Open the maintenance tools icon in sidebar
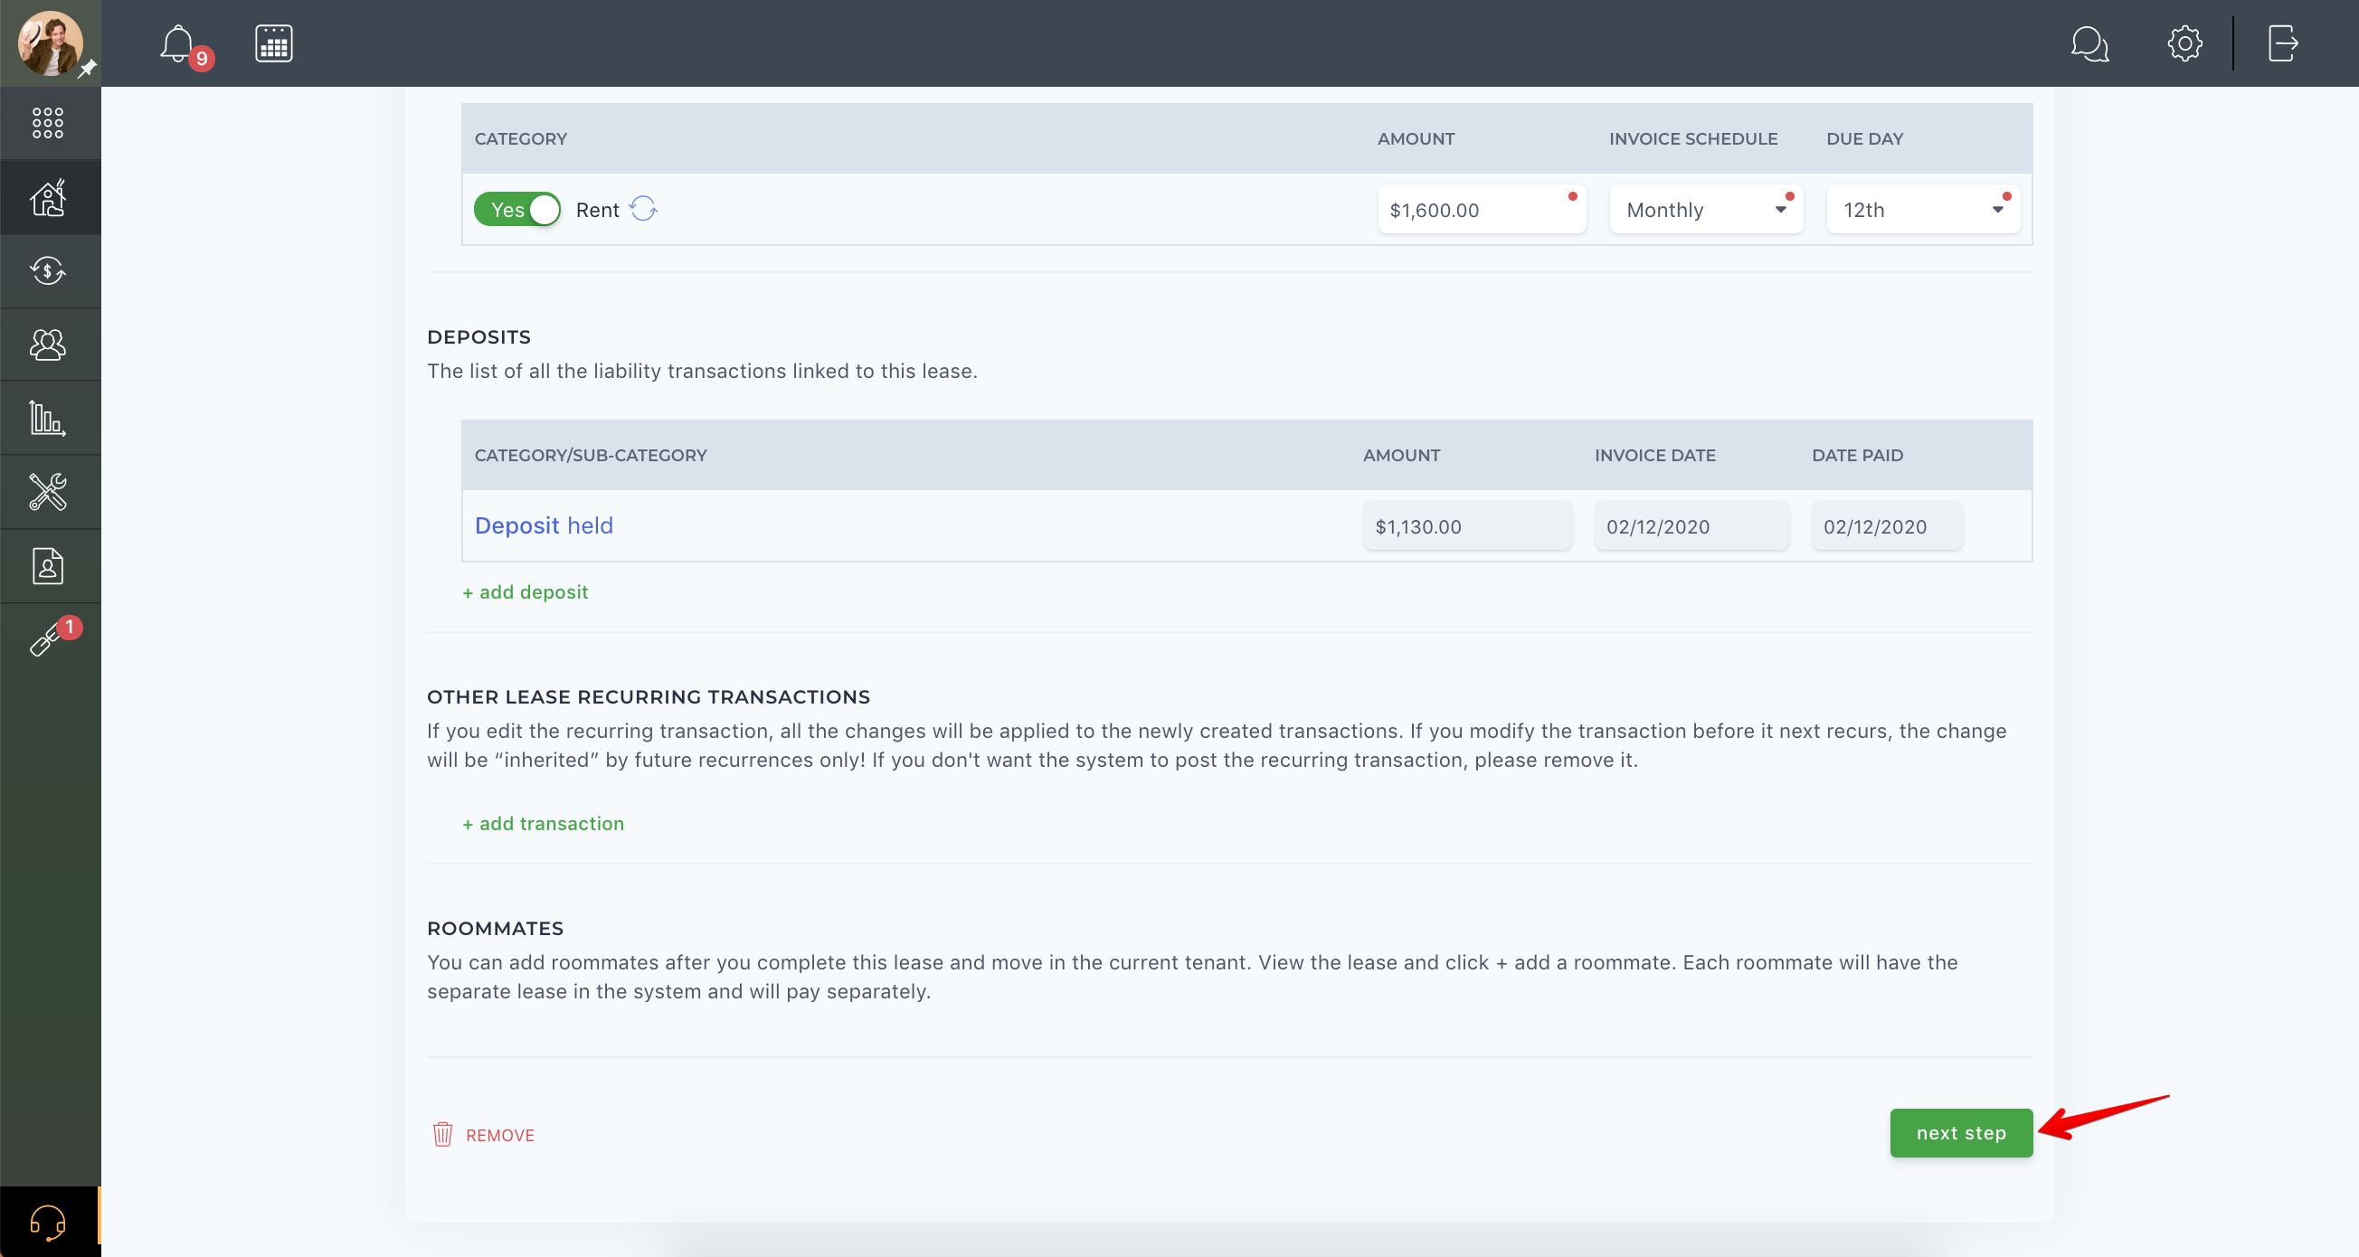This screenshot has height=1257, width=2359. coord(48,492)
